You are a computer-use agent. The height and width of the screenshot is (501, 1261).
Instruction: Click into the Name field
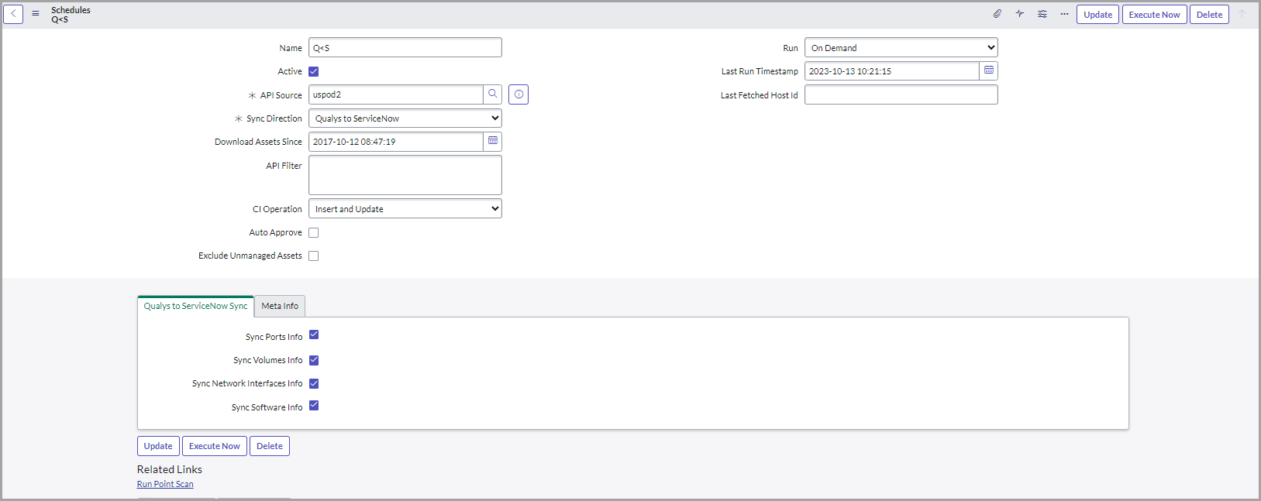(405, 48)
